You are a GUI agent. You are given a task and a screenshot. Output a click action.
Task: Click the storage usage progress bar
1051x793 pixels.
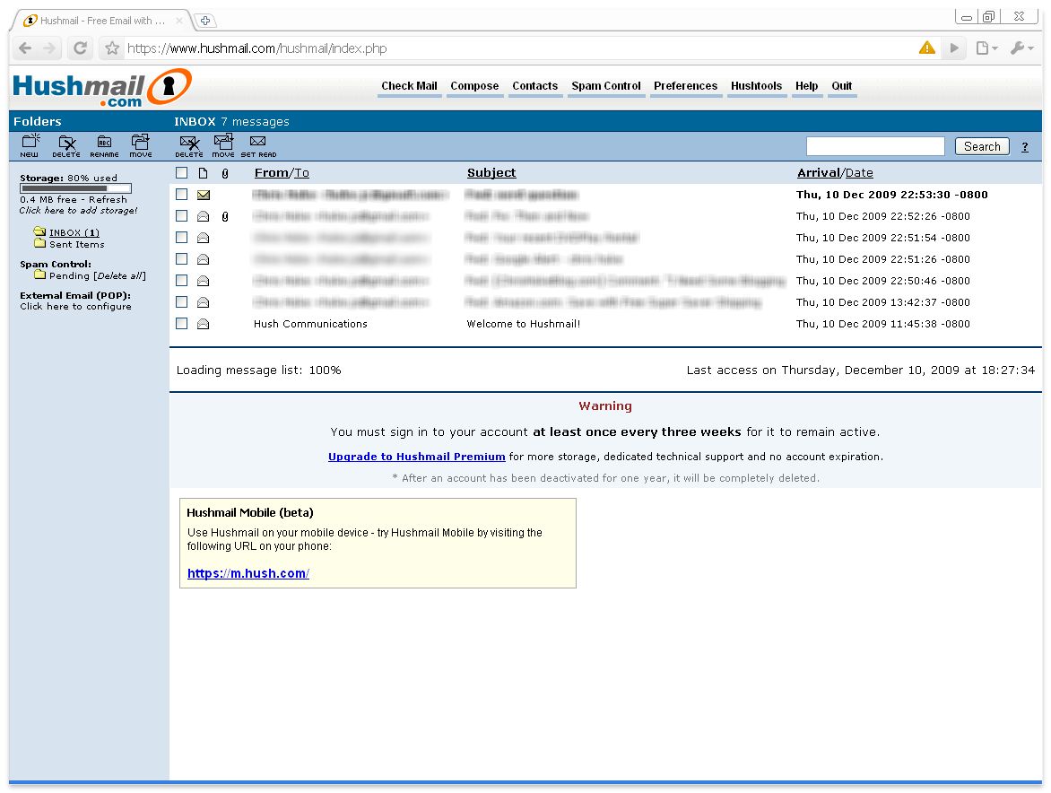coord(75,189)
